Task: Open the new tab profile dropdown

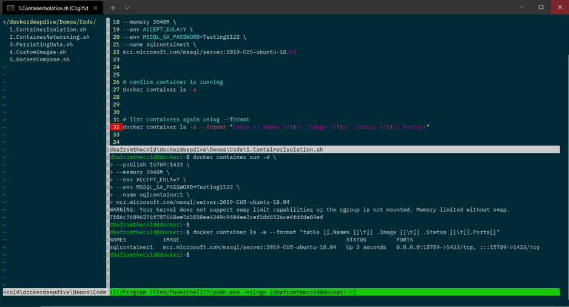Action: [127, 7]
